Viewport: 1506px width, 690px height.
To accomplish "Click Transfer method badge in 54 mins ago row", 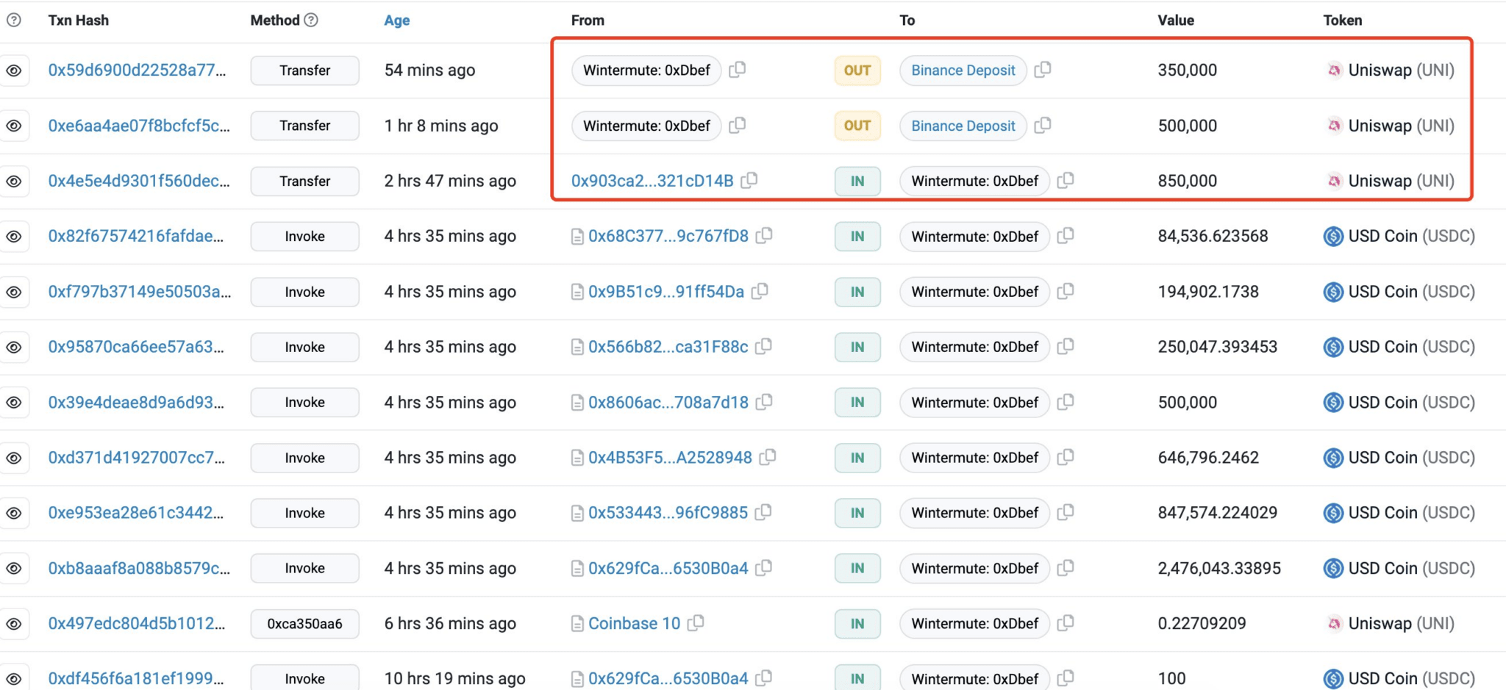I will (304, 71).
